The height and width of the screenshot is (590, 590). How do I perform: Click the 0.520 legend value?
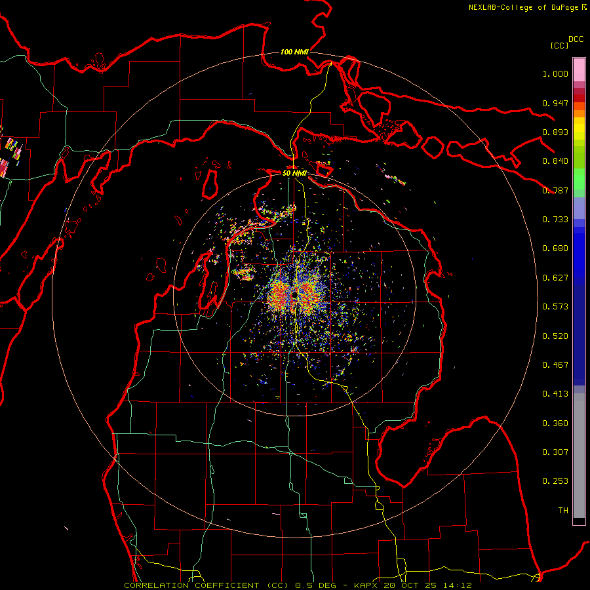click(555, 336)
